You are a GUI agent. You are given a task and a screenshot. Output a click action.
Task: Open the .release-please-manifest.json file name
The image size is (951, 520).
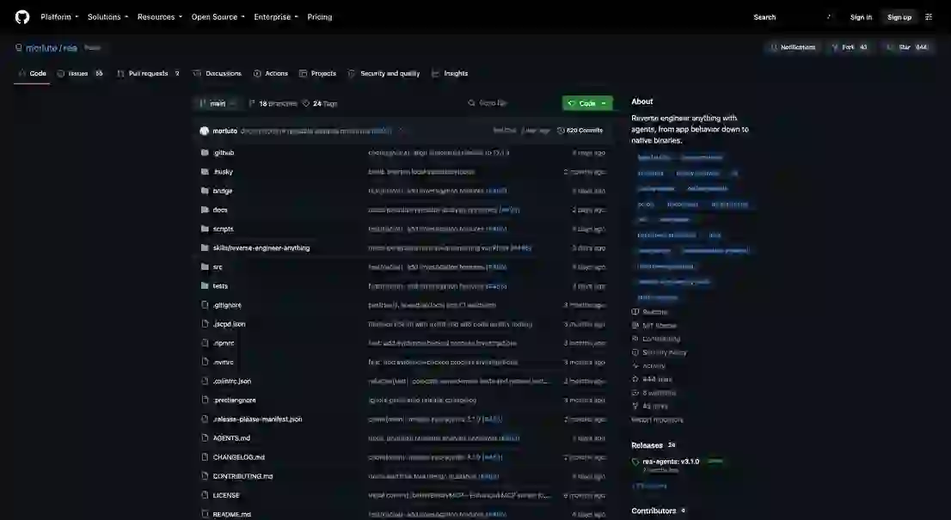tap(257, 419)
